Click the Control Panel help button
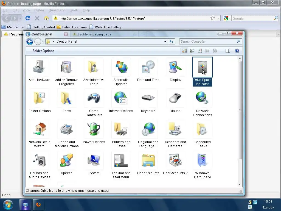Image resolution: width=281 pixels, height=211 pixels. tap(237, 51)
